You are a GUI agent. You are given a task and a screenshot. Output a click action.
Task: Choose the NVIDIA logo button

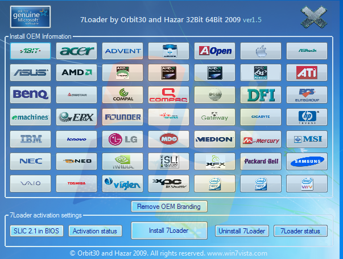[122, 161]
